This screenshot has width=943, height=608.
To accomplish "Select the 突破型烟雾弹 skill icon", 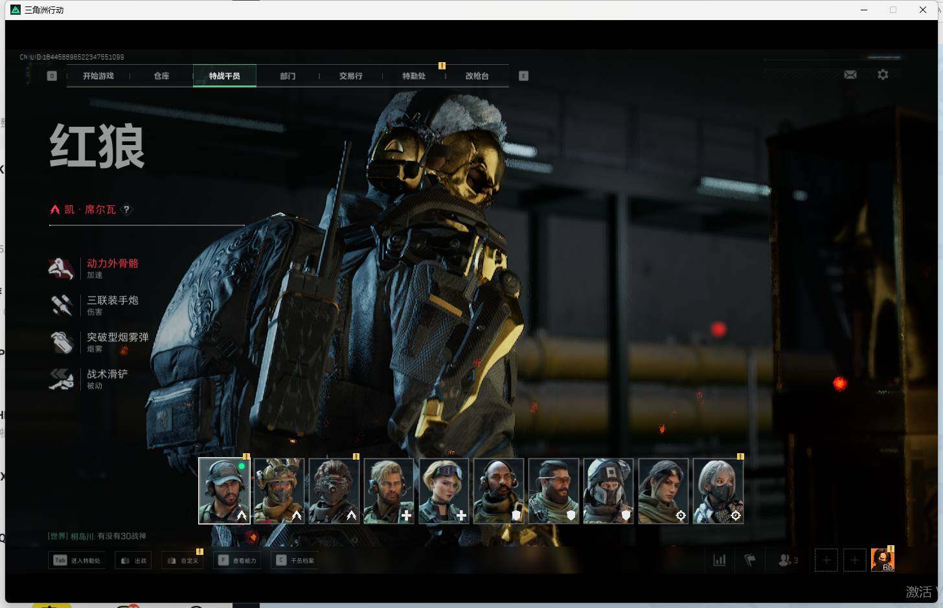I will [x=62, y=342].
